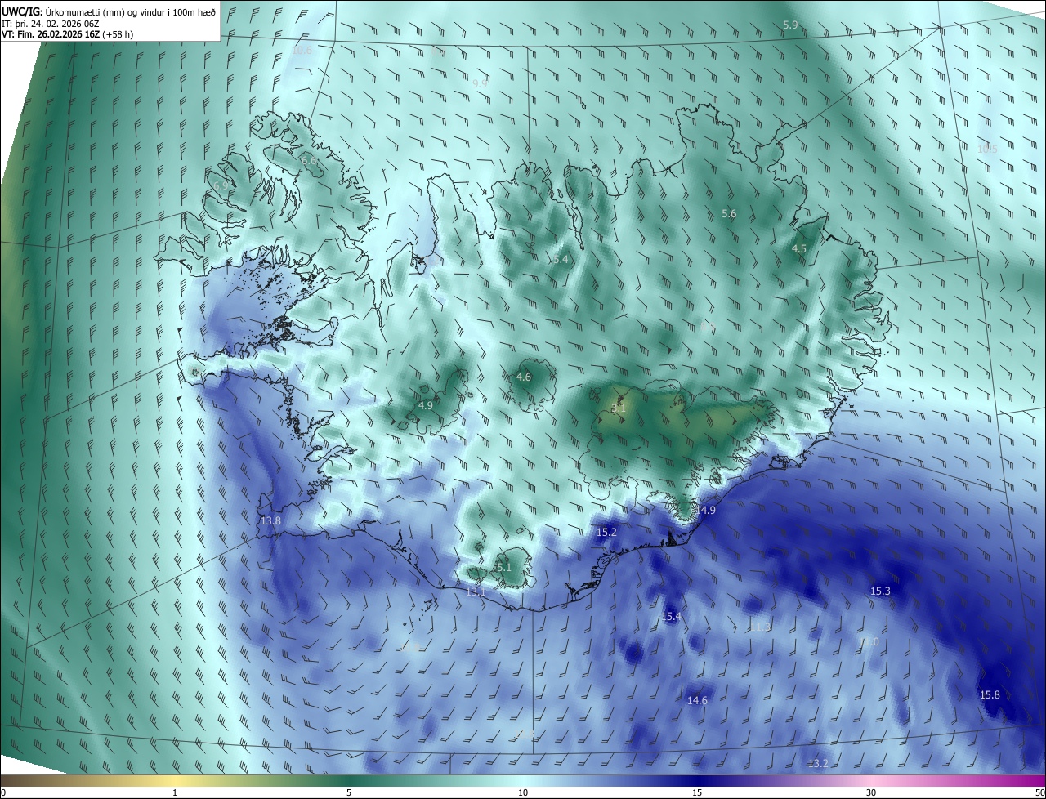Click the 6.6 value label on the map

tap(309, 162)
